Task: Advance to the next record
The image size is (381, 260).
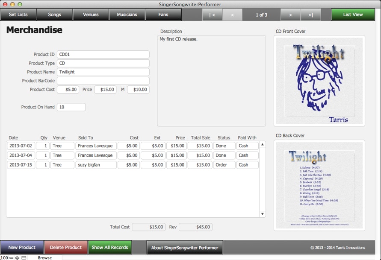Action: pyautogui.click(x=290, y=15)
